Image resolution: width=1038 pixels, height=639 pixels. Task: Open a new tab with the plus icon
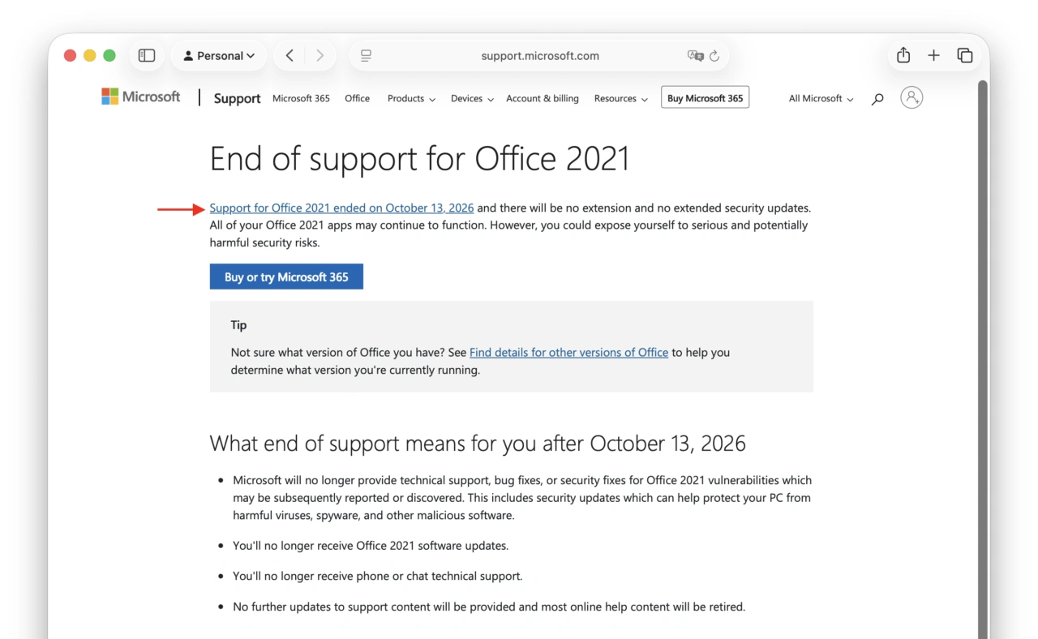pyautogui.click(x=934, y=55)
